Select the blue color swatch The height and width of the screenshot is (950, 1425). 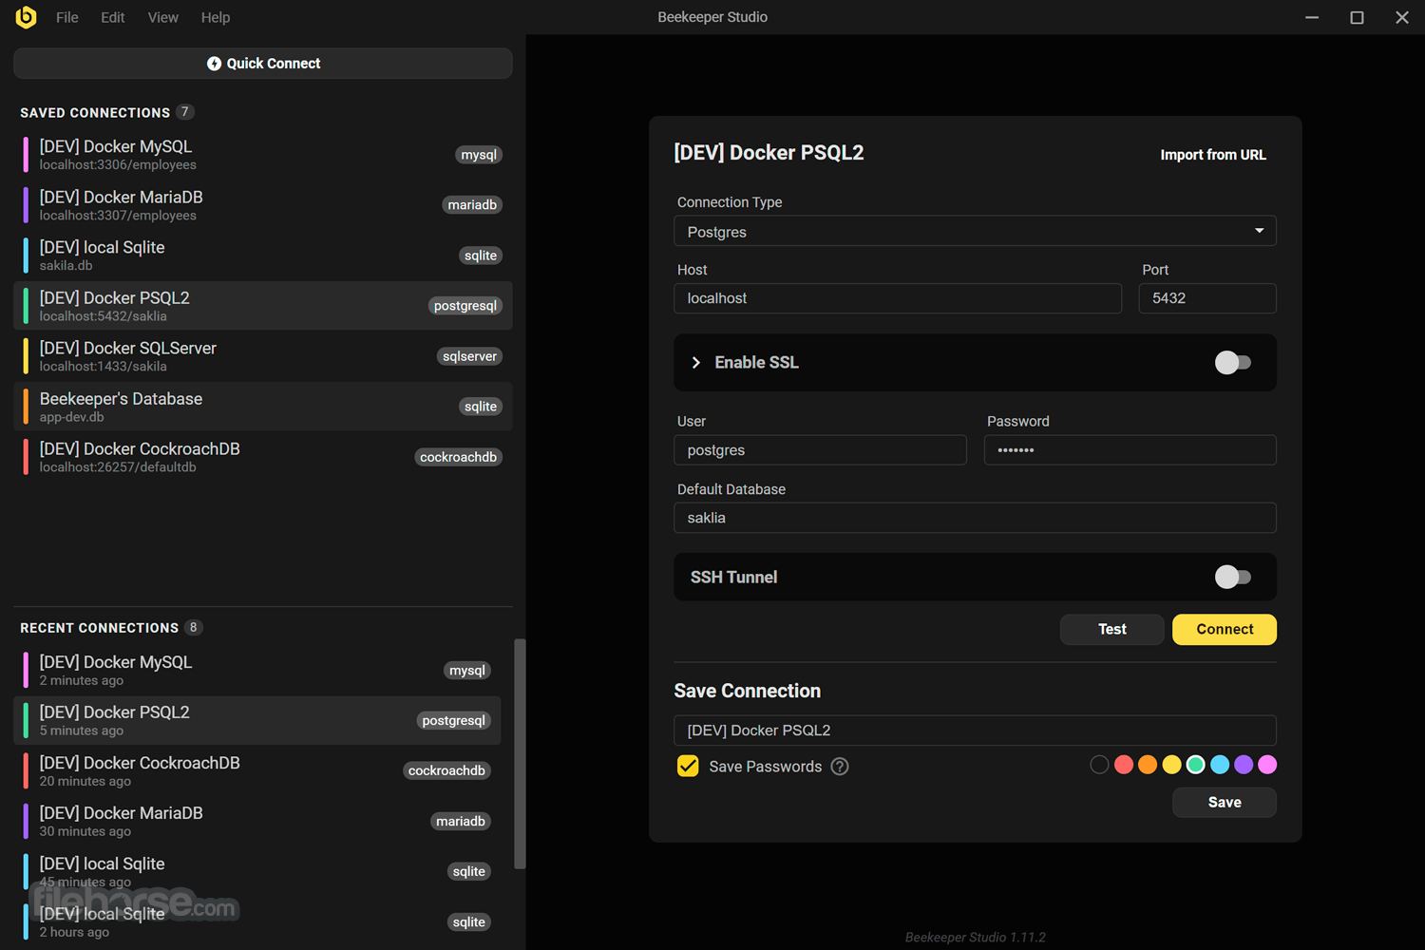[1220, 765]
